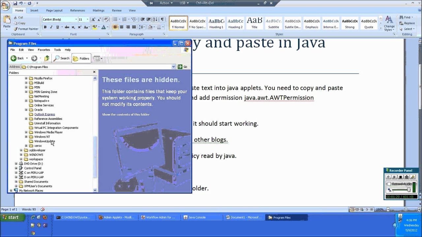Go up one folder level in explorer
Screen dimensions: 422x237
(x=47, y=58)
